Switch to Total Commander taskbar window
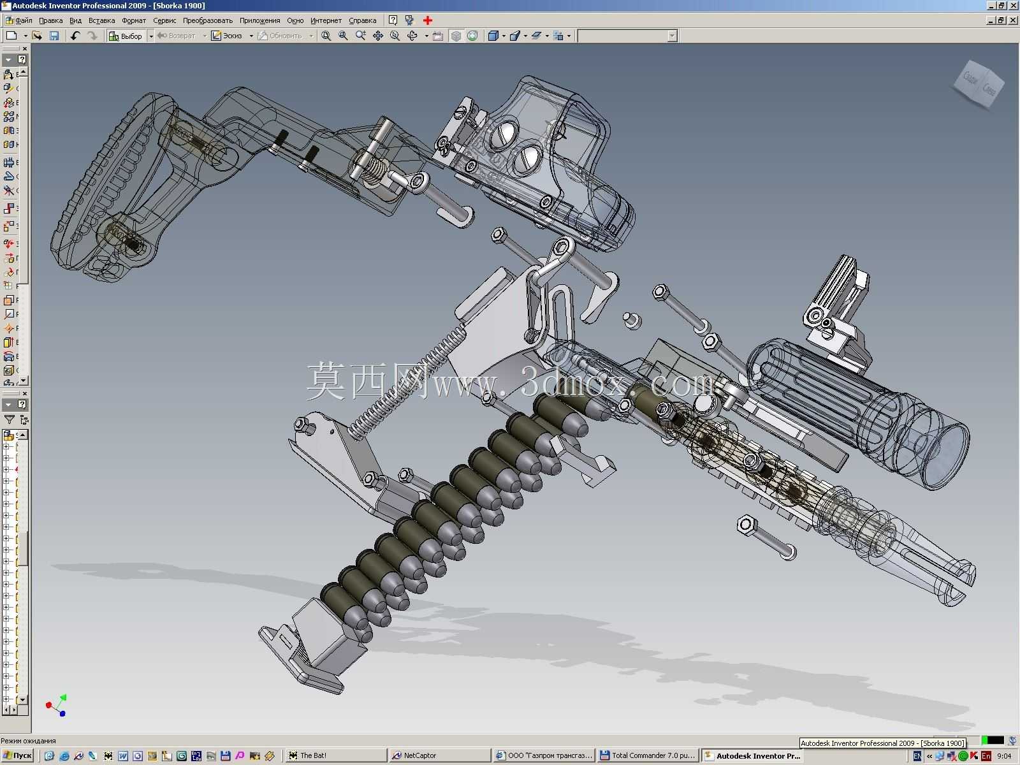 point(648,755)
